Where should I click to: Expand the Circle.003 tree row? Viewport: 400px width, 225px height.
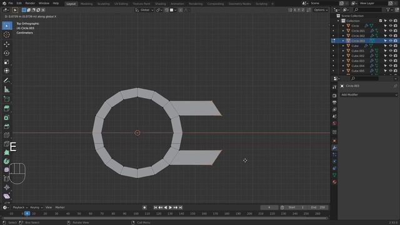tap(343, 41)
